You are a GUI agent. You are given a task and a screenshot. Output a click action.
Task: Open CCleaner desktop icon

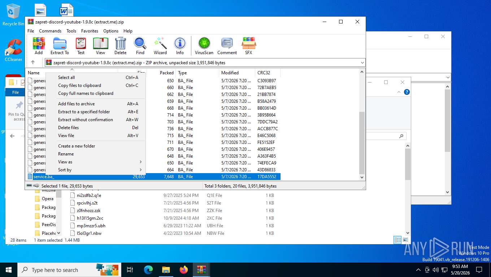(13, 50)
